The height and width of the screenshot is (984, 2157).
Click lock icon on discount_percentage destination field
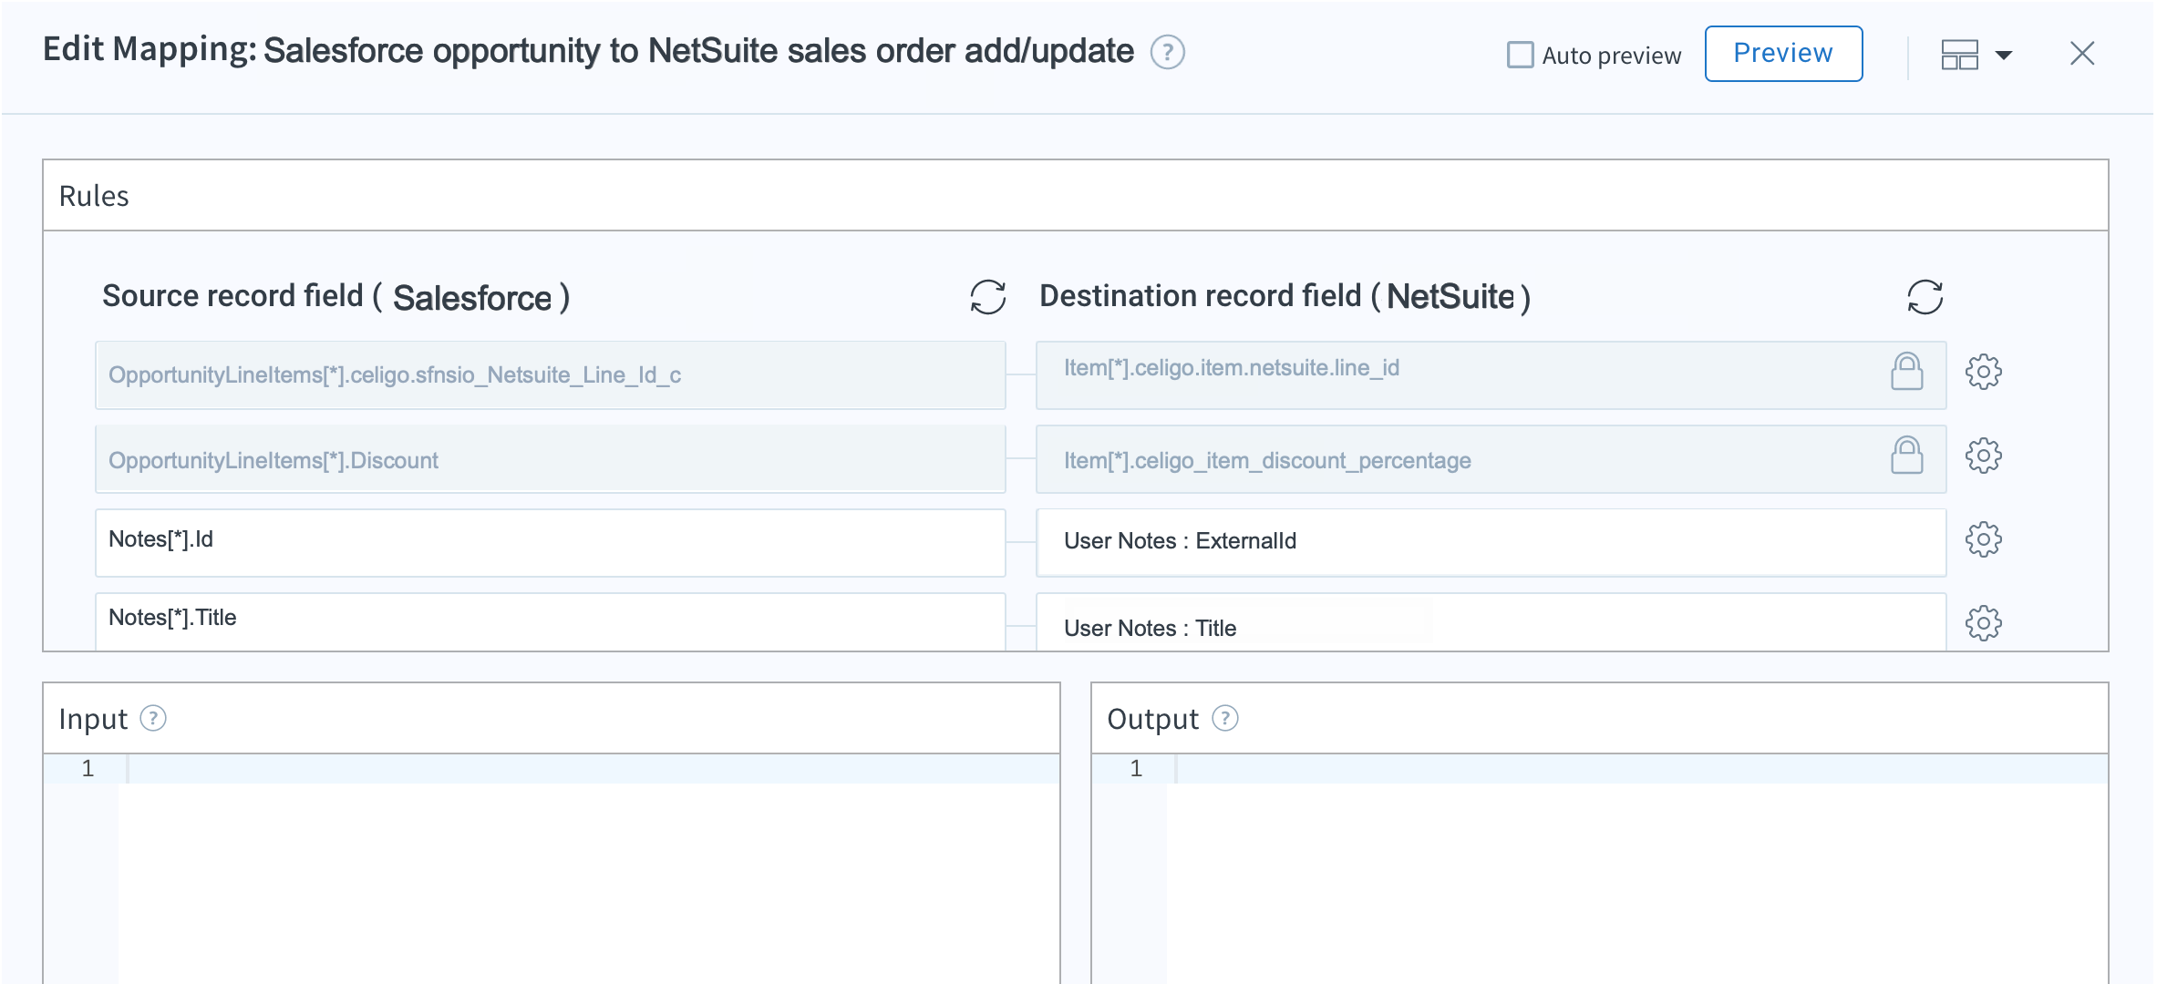[x=1906, y=456]
